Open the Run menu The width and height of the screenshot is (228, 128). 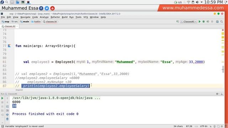point(71,17)
